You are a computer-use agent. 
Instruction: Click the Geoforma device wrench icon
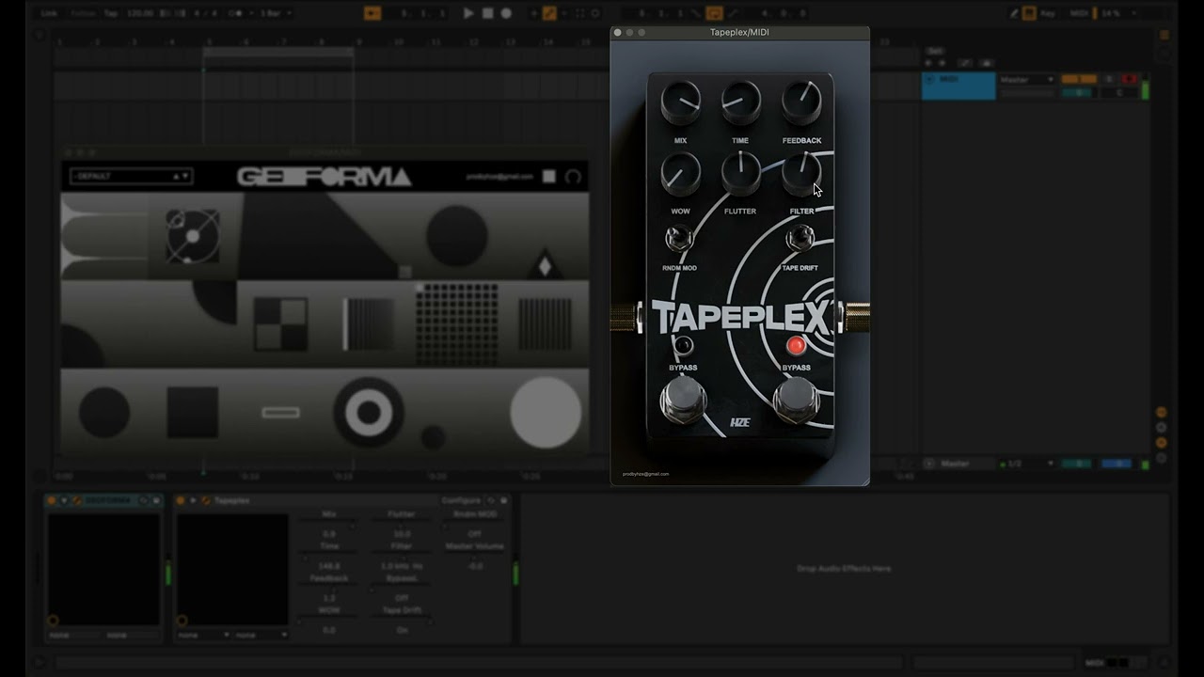76,501
